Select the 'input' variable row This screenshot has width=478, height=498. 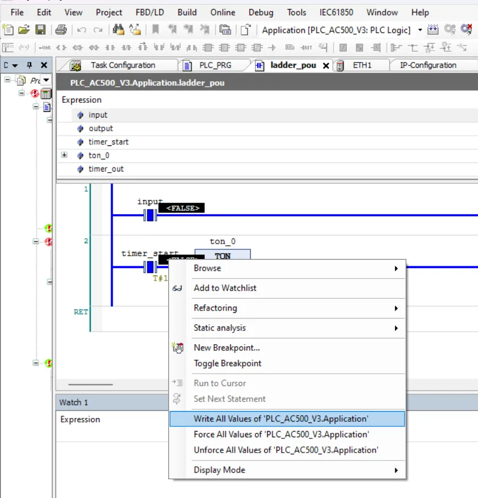[x=267, y=115]
